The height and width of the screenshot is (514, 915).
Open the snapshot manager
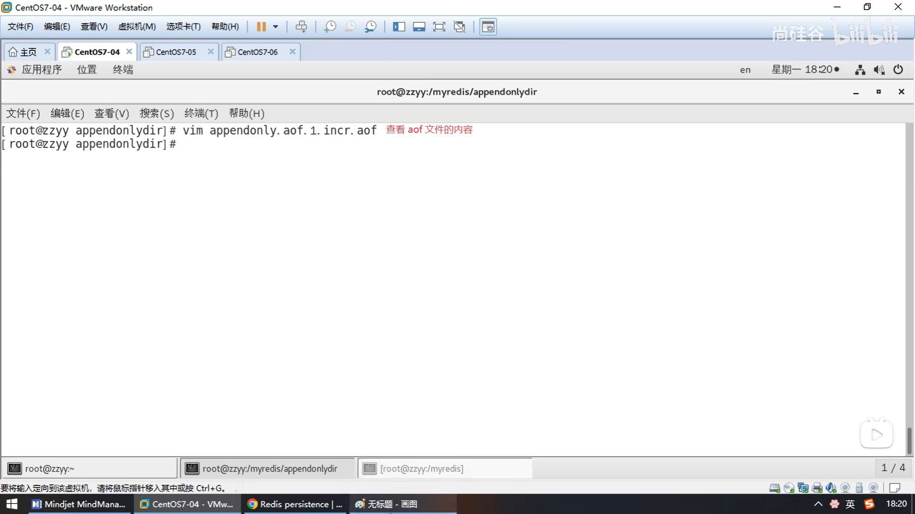371,27
